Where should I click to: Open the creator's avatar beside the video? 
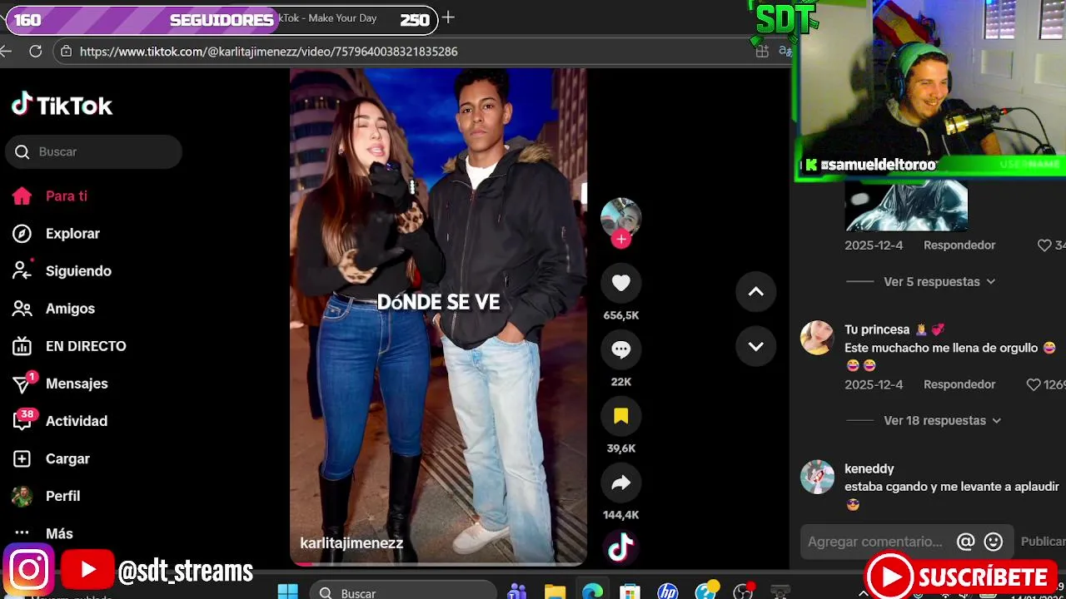[x=621, y=216]
